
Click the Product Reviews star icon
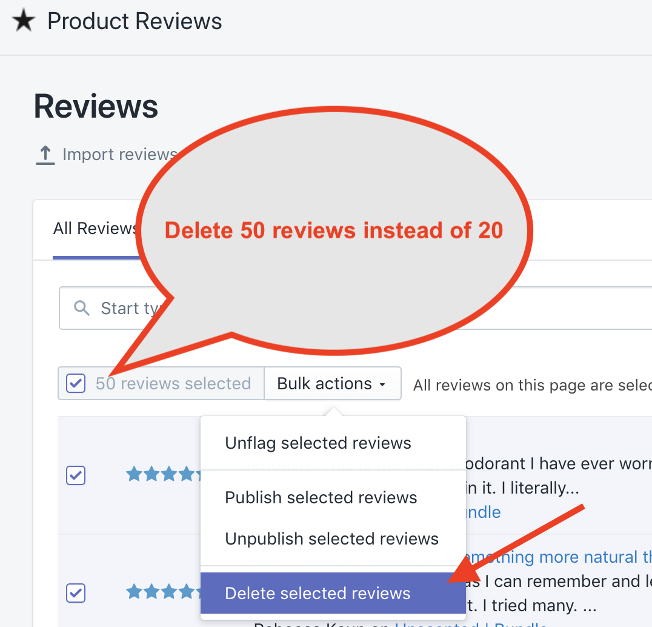coord(24,21)
